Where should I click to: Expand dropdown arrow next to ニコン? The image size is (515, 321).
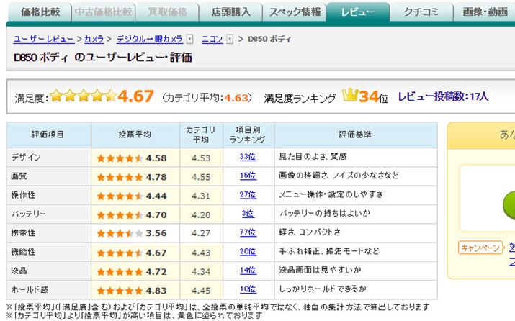click(229, 39)
